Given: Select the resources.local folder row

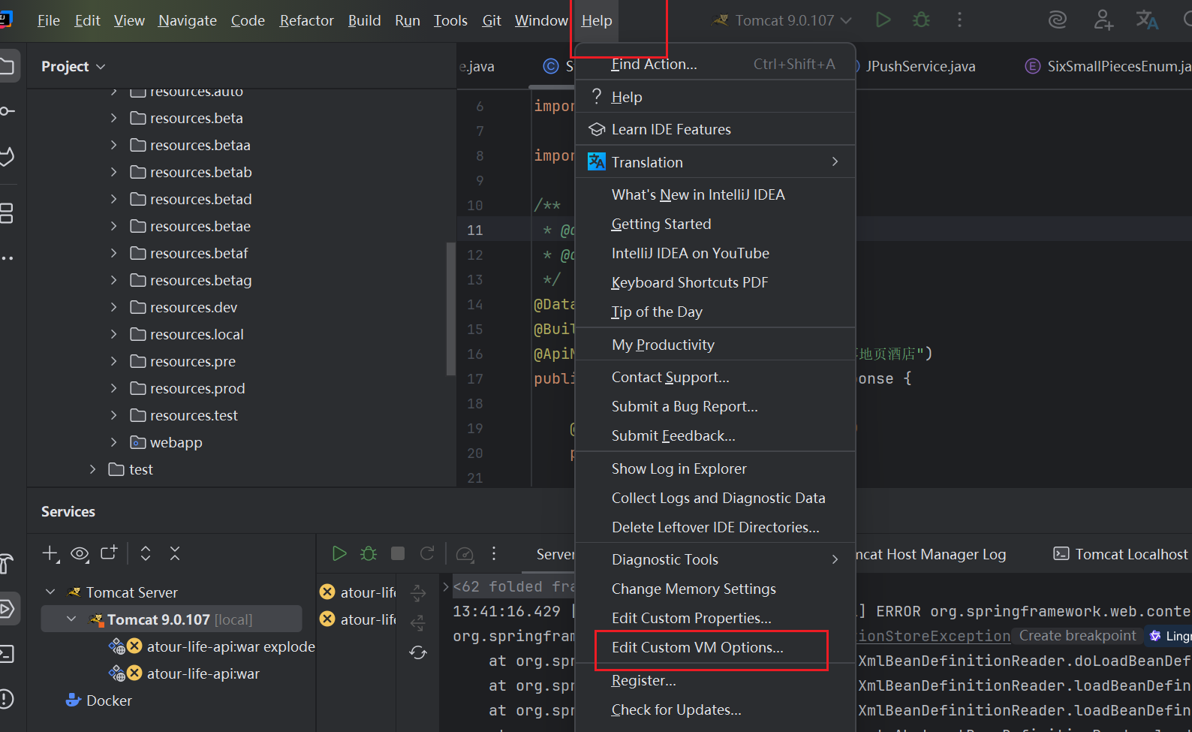Looking at the screenshot, I should 240,334.
